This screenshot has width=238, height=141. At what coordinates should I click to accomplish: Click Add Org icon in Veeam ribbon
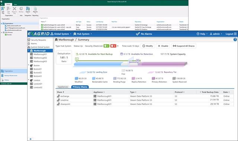click(x=3, y=10)
